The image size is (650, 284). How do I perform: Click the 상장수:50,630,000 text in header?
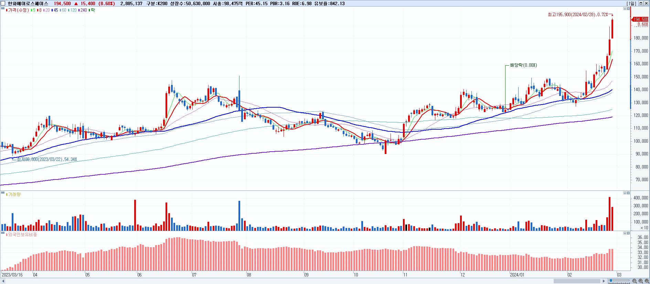click(x=191, y=3)
